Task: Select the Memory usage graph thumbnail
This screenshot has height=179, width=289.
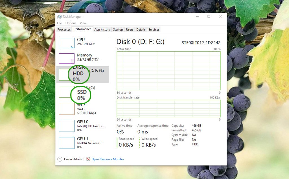Action: tap(67, 58)
